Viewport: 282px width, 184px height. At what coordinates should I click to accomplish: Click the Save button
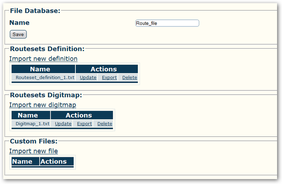tap(18, 34)
